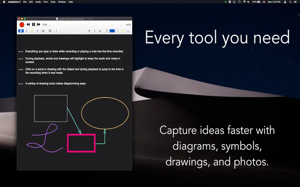Image resolution: width=300 pixels, height=187 pixels.
Task: Select the hand Select tool
Action: tap(107, 31)
